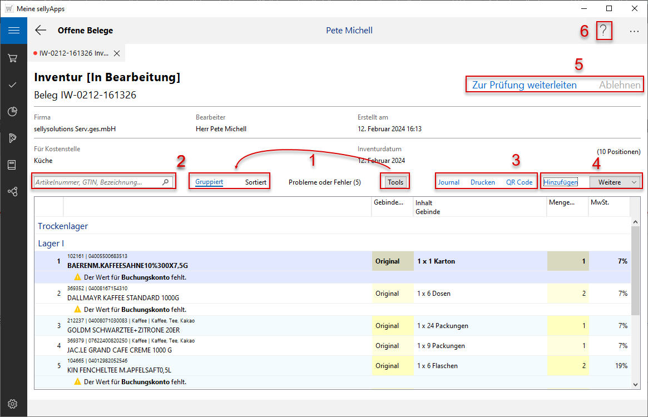648x417 pixels.
Task: Click the article search input field
Action: (97, 182)
